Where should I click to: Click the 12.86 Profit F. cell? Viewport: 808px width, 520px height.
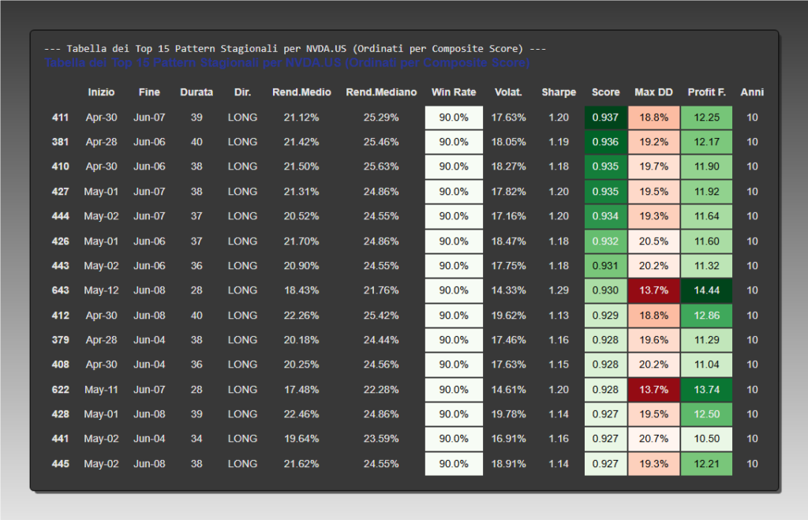pos(706,316)
